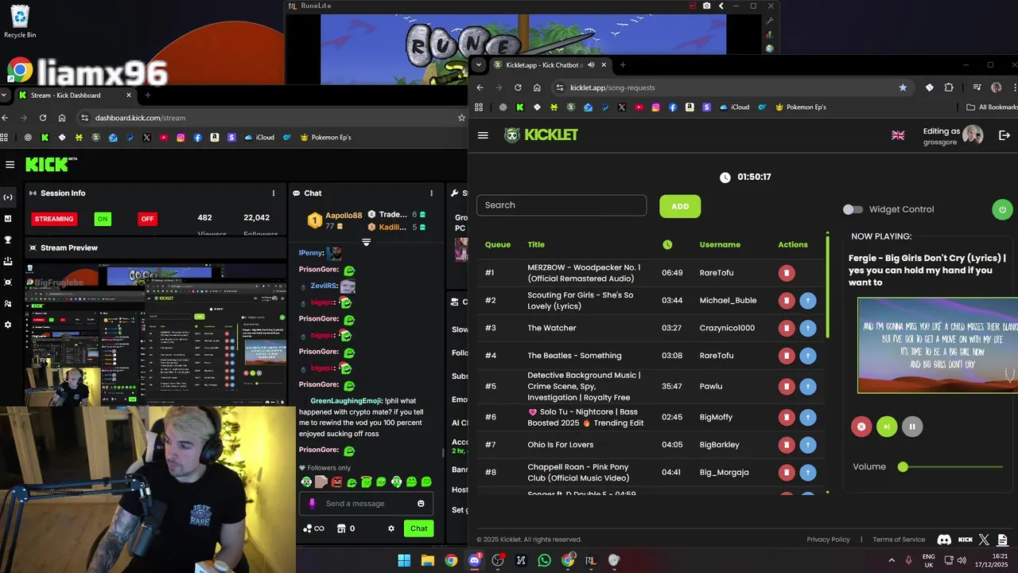Click the red OFF stream button
This screenshot has width=1018, height=573.
click(x=147, y=219)
